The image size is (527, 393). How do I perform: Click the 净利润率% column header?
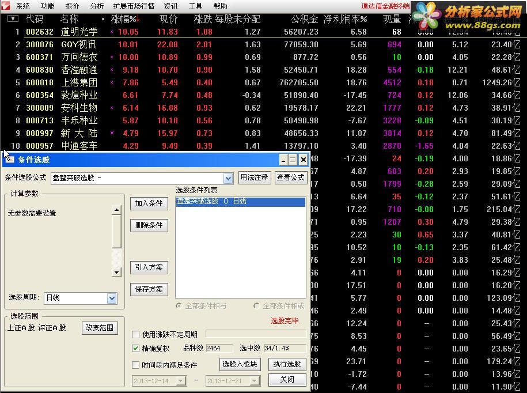pos(345,19)
